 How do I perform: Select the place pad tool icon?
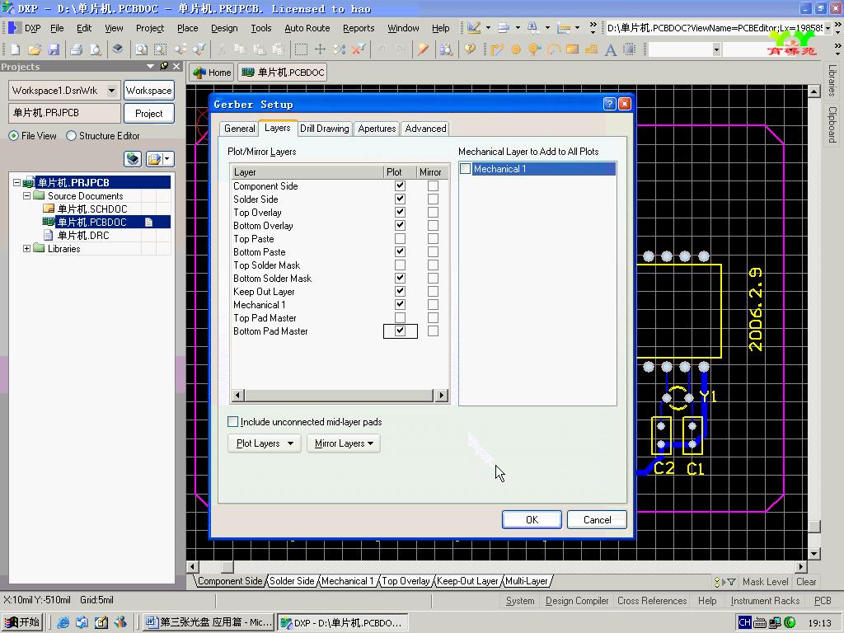point(516,50)
